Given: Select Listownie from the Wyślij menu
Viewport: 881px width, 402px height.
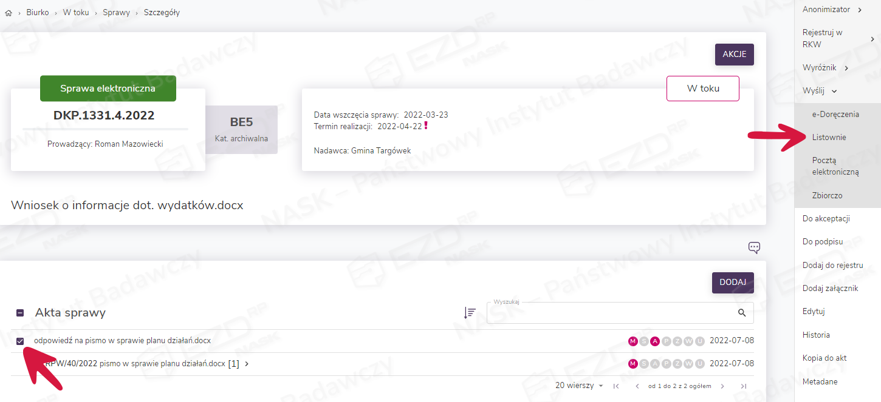Looking at the screenshot, I should point(829,138).
